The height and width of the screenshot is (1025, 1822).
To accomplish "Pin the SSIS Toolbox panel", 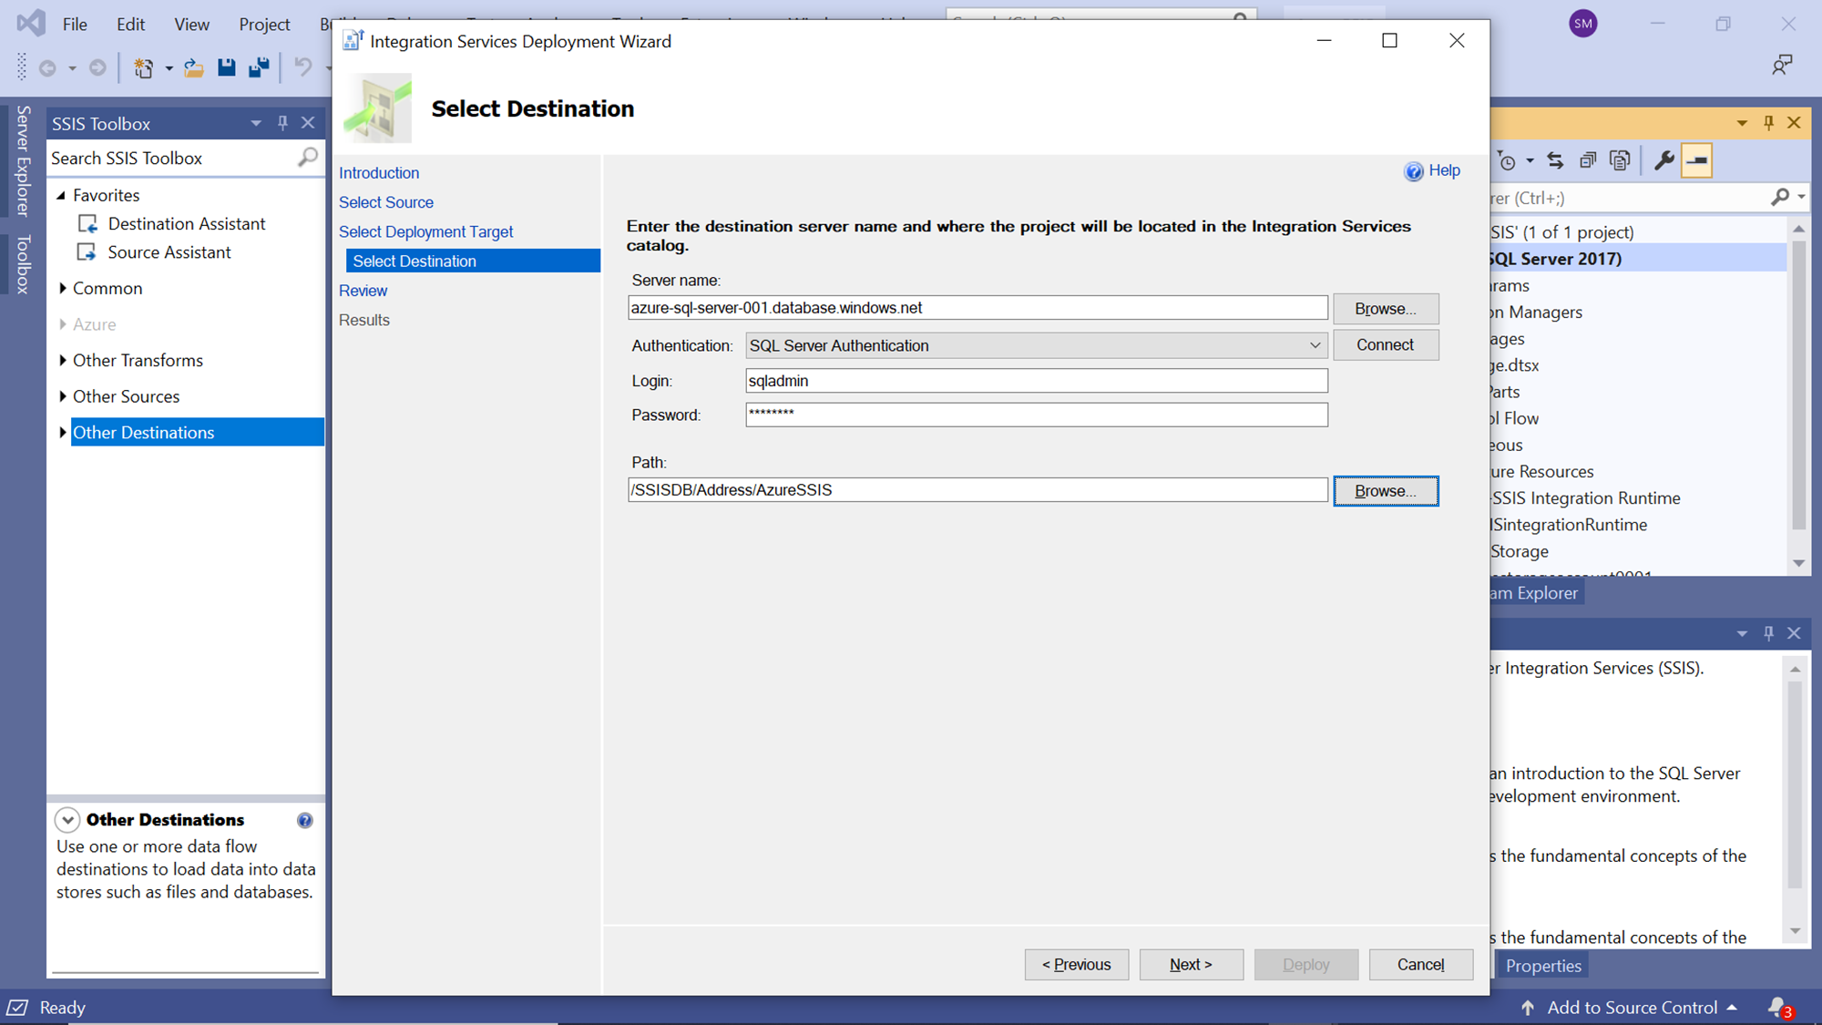I will click(x=282, y=123).
